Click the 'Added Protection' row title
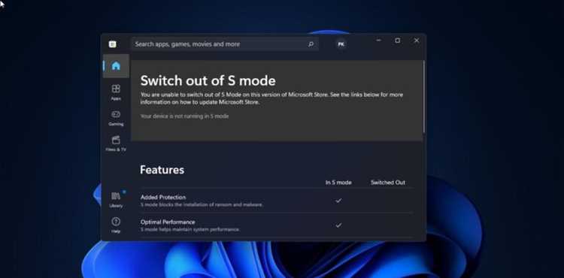Image resolution: width=564 pixels, height=278 pixels. pyautogui.click(x=163, y=197)
